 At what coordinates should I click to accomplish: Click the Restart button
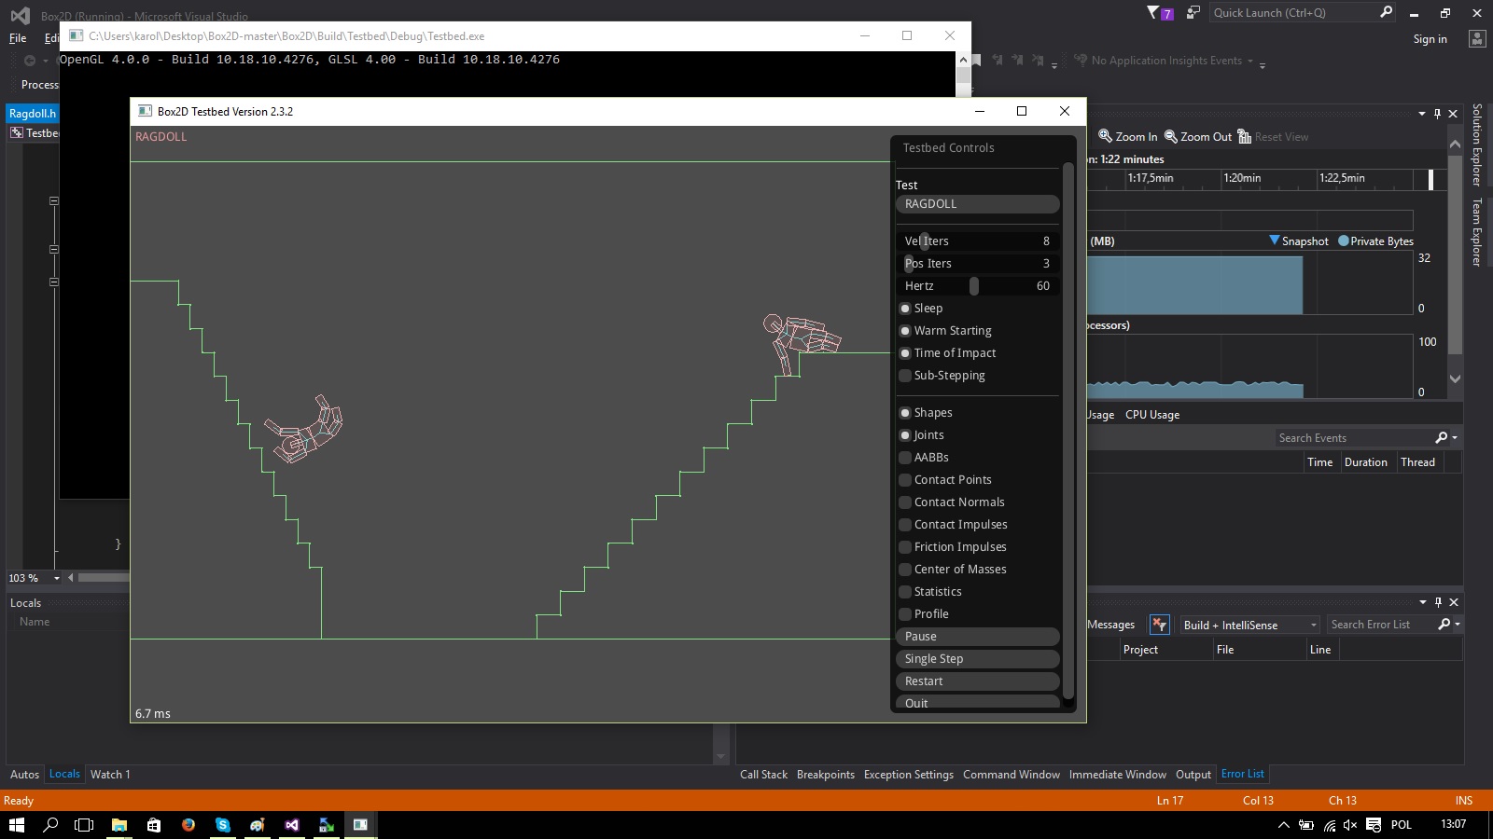977,681
